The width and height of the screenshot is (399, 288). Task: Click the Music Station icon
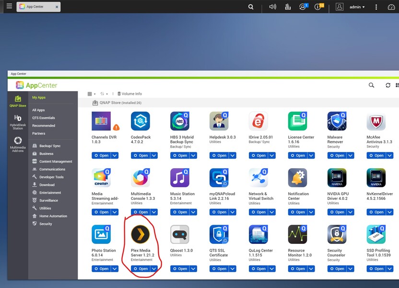coord(180,178)
